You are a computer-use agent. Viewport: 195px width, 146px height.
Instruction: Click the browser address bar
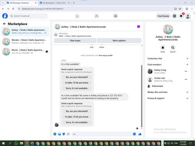pos(96,9)
